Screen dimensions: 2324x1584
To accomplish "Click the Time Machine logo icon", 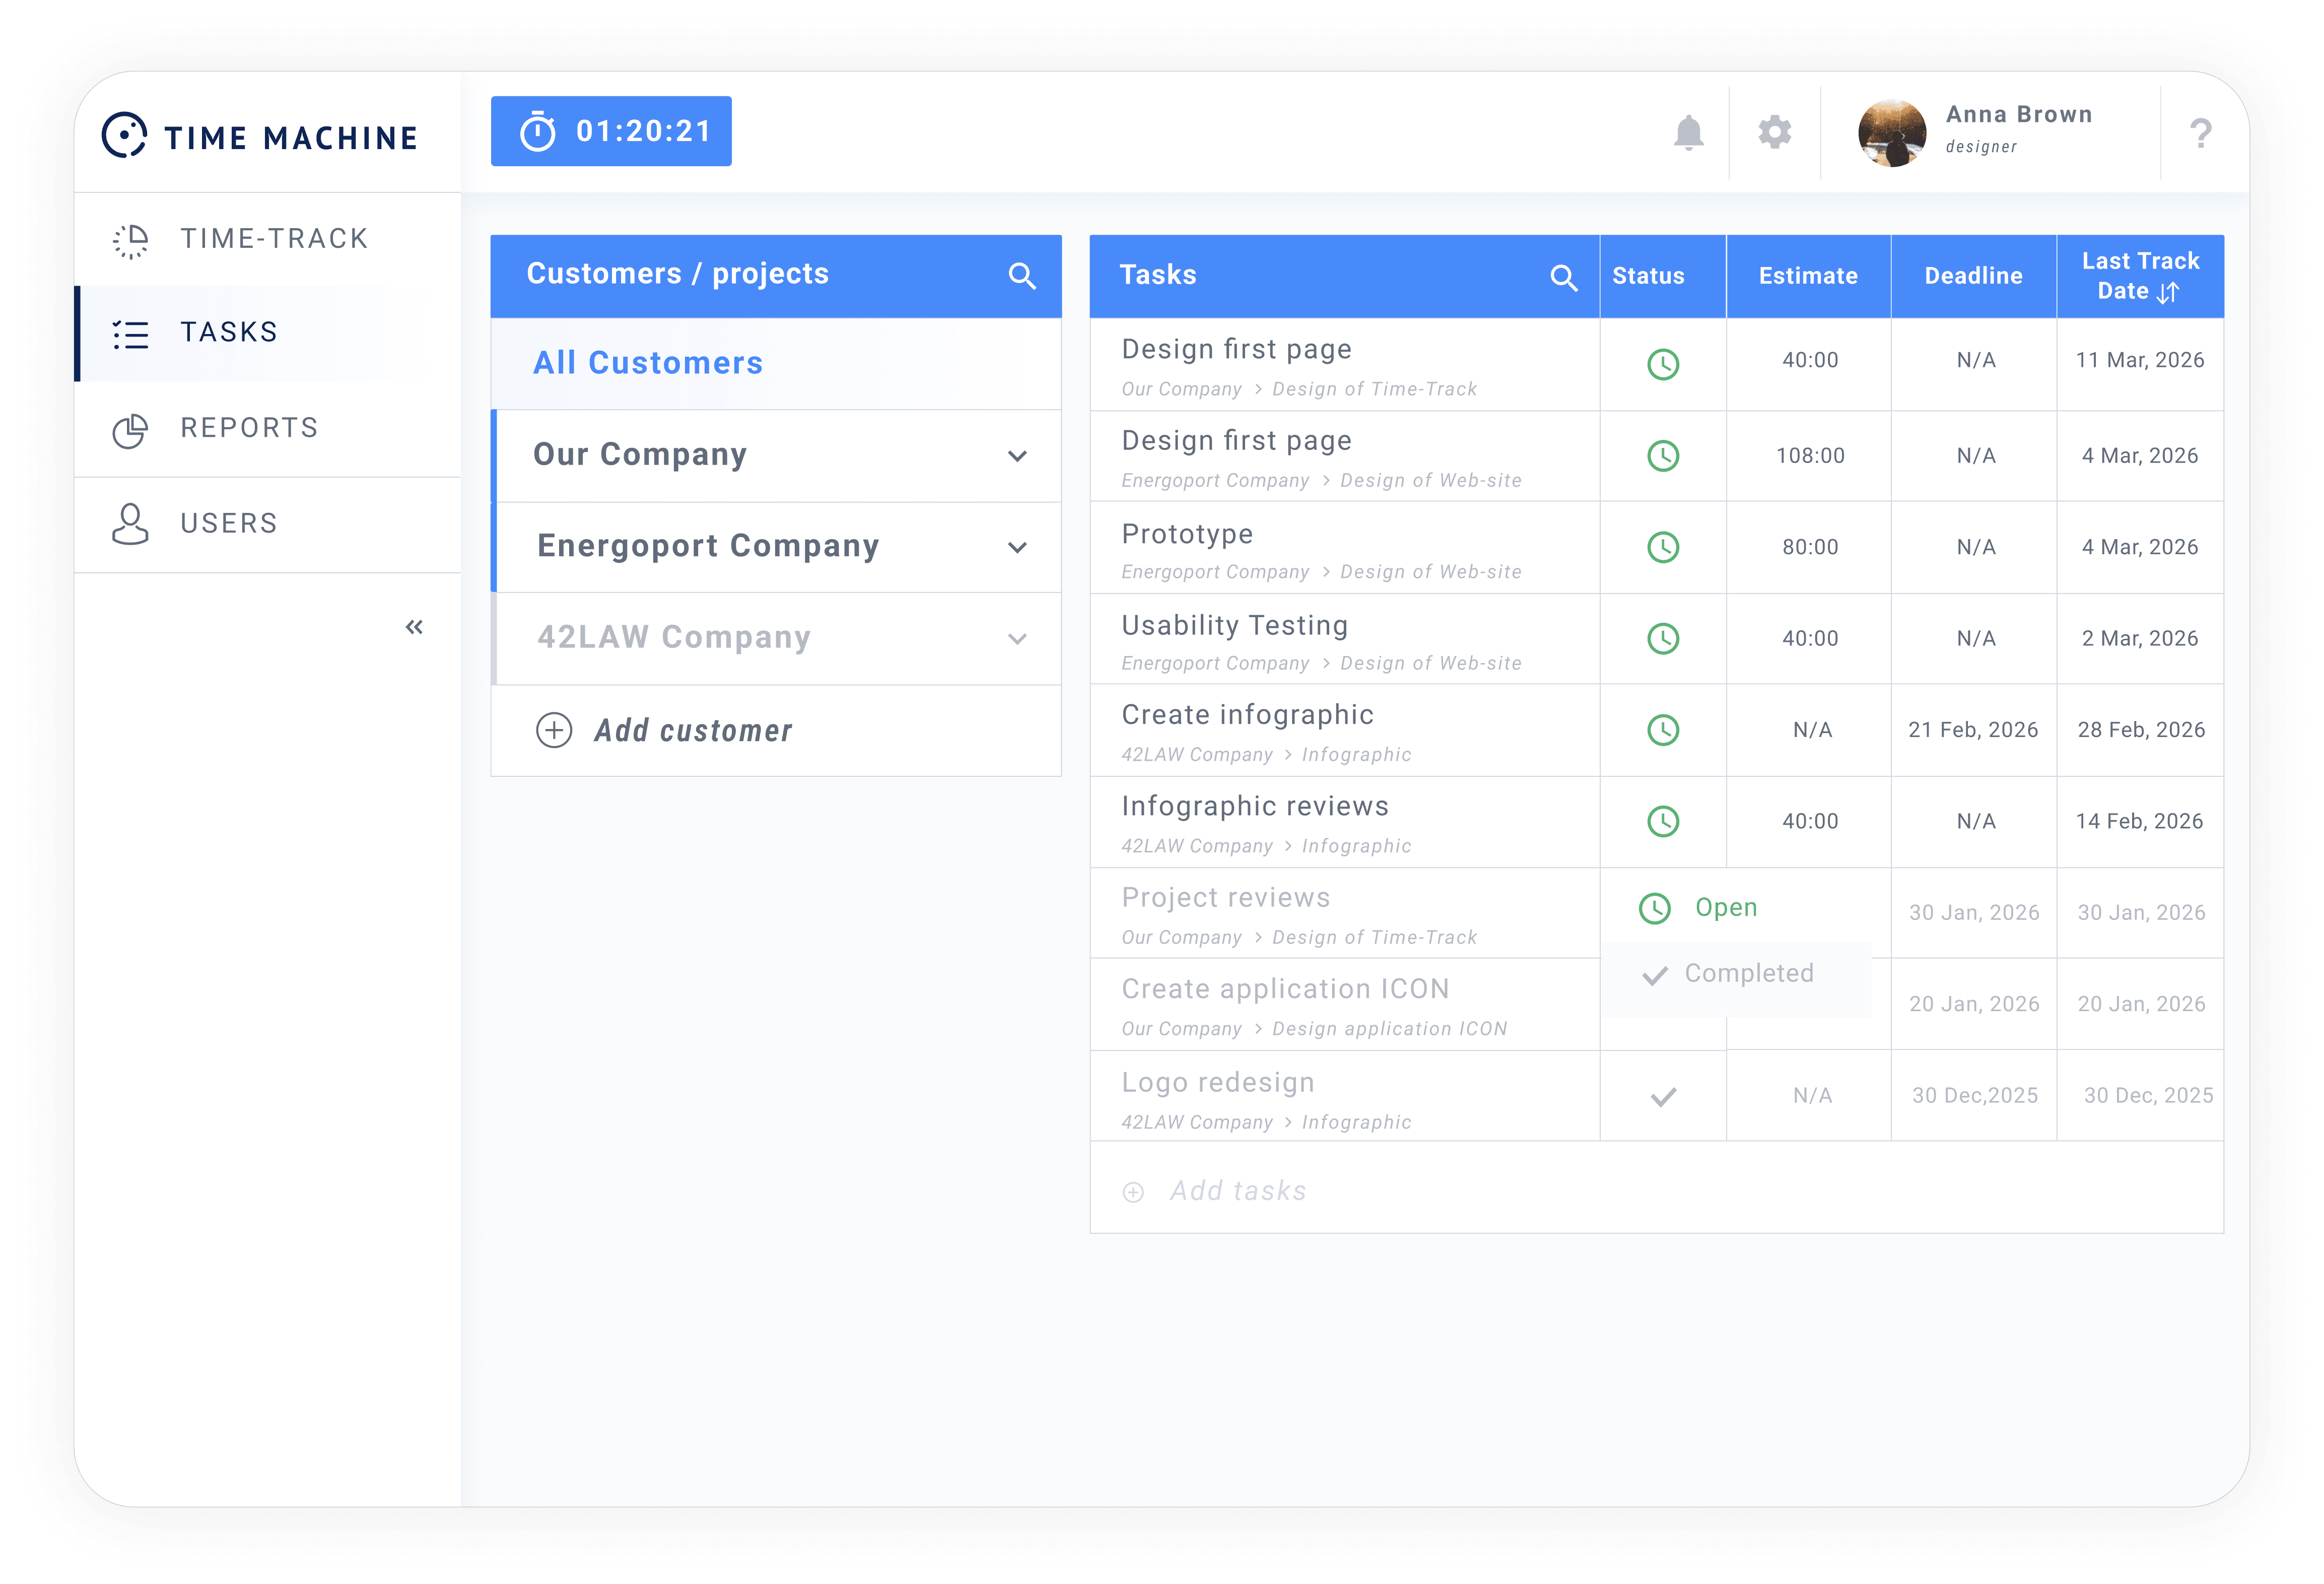I will click(125, 135).
